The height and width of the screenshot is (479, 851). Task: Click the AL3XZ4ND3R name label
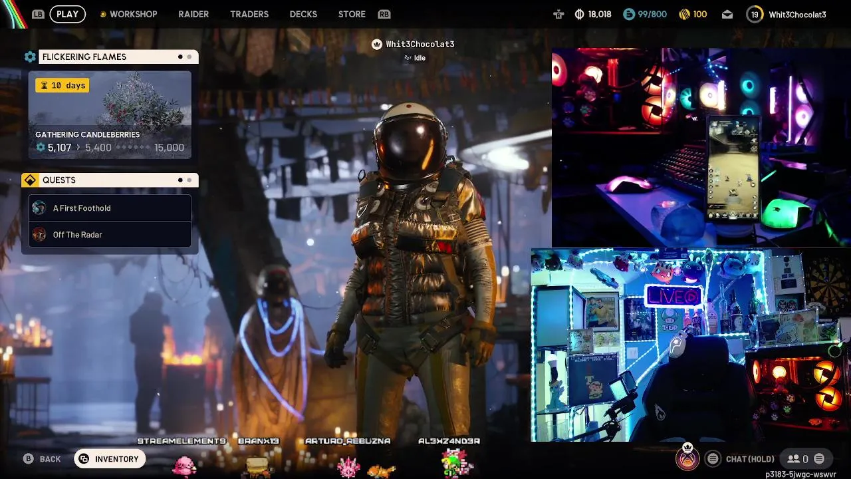(x=449, y=441)
